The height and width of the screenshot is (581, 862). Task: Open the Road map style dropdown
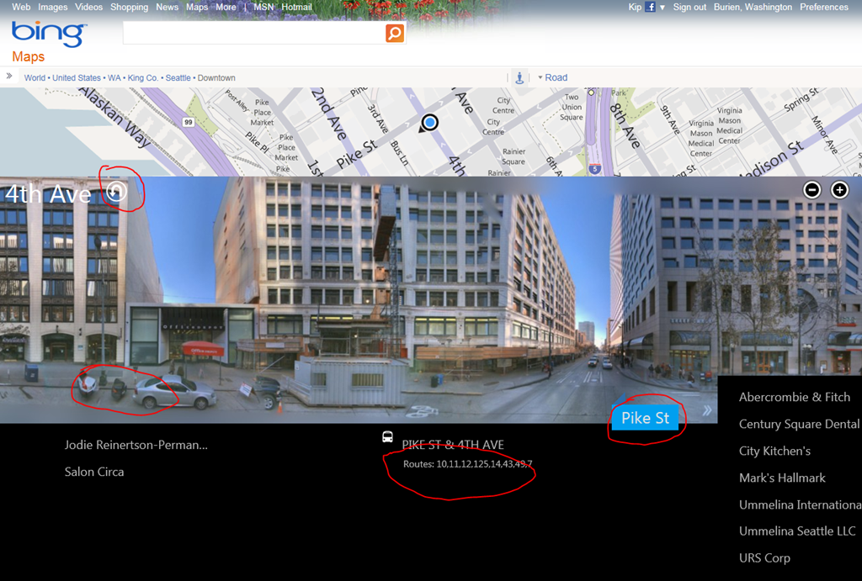(552, 77)
